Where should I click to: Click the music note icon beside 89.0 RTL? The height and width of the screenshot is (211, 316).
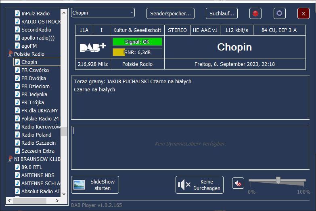[17, 167]
